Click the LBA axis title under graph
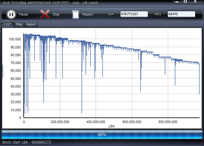This screenshot has height=146, width=204. tap(112, 126)
